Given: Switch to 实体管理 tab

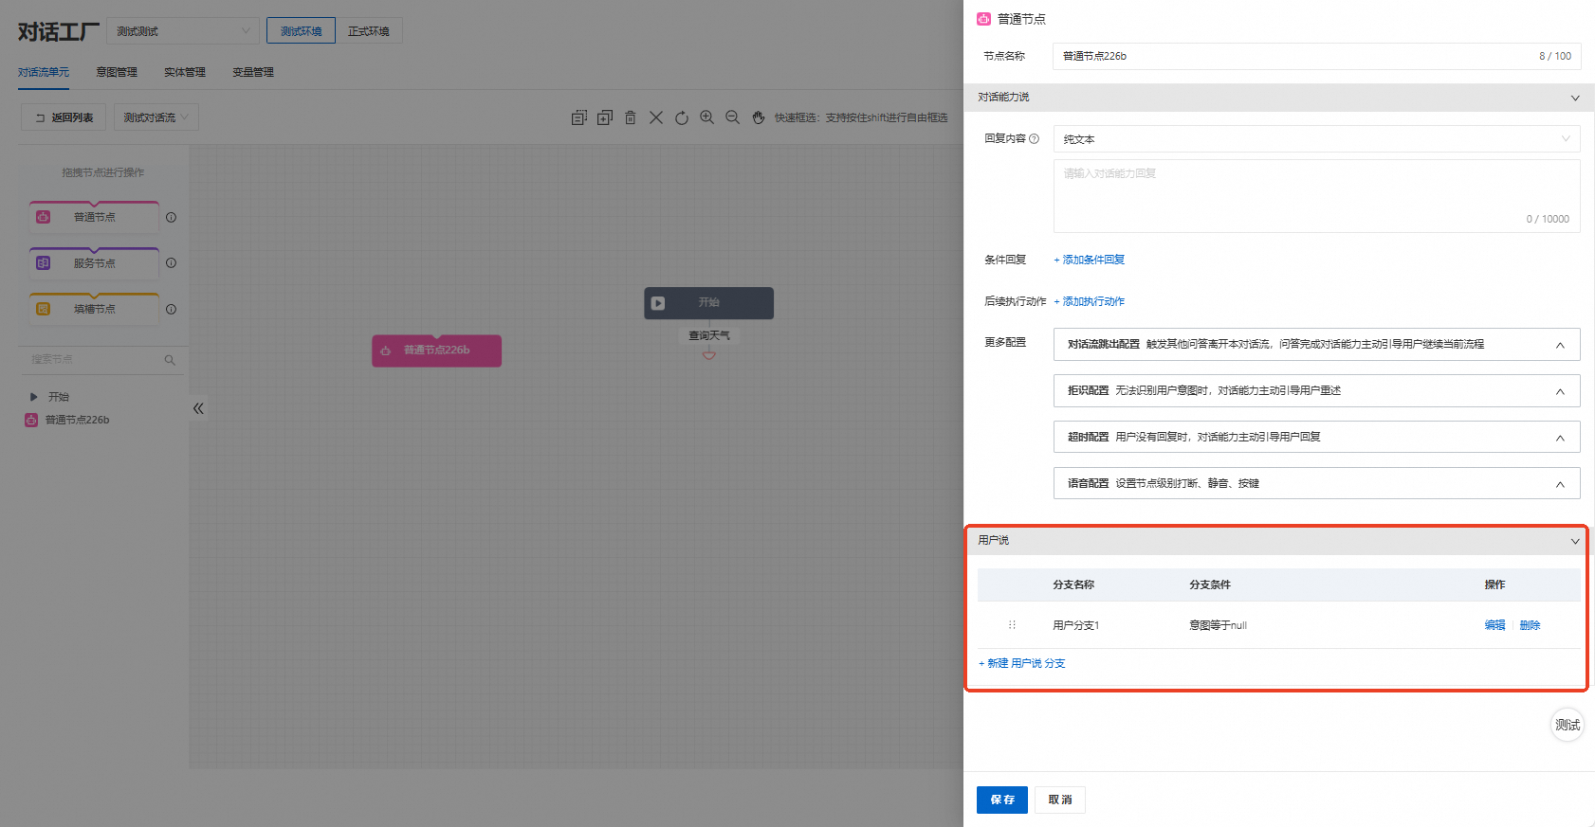Looking at the screenshot, I should (x=185, y=72).
